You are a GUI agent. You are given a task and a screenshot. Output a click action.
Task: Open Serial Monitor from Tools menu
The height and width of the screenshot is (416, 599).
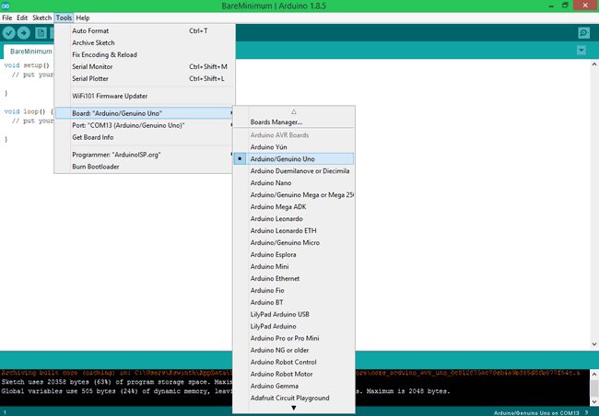(145, 66)
